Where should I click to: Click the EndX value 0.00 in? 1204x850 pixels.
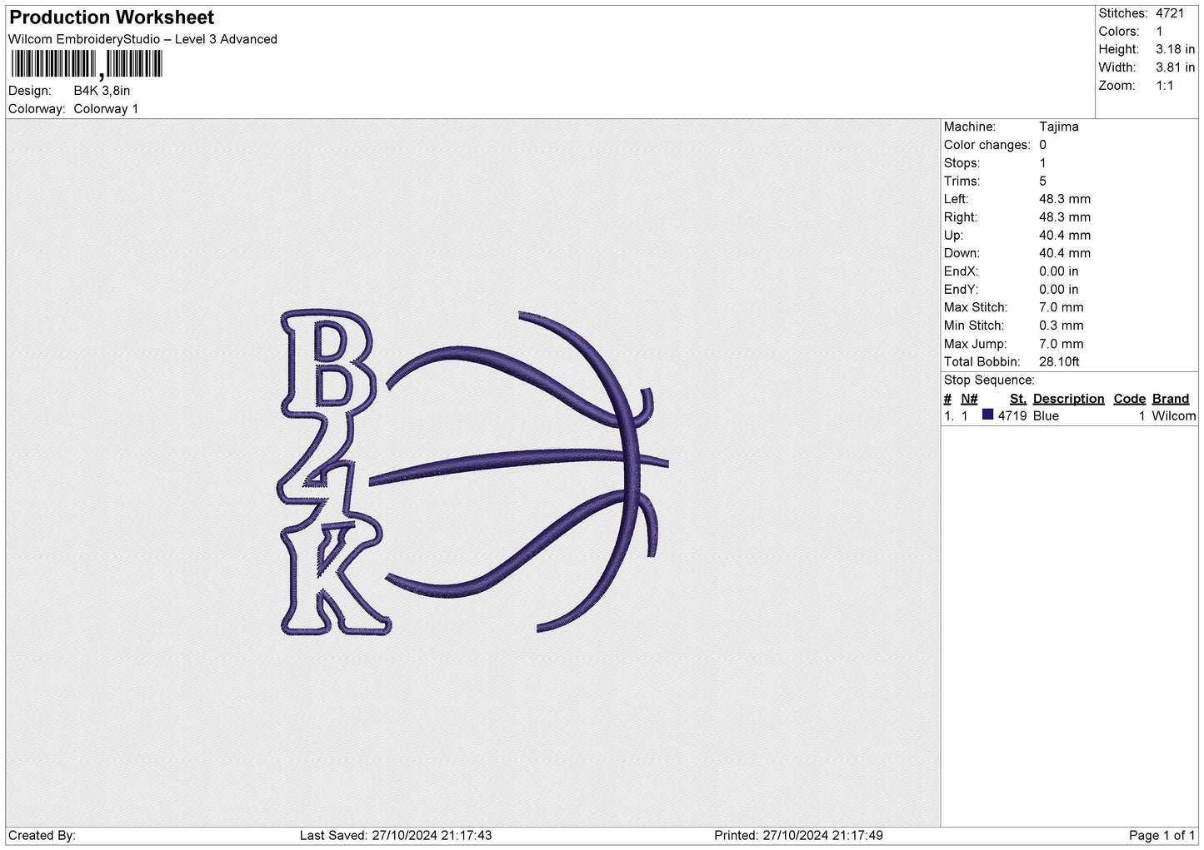[x=1058, y=271]
